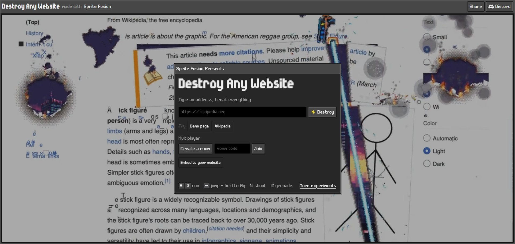Click the Share button
The height and width of the screenshot is (244, 515).
475,6
